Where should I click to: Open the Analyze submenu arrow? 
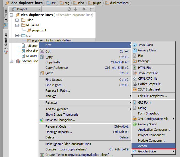click(130, 96)
